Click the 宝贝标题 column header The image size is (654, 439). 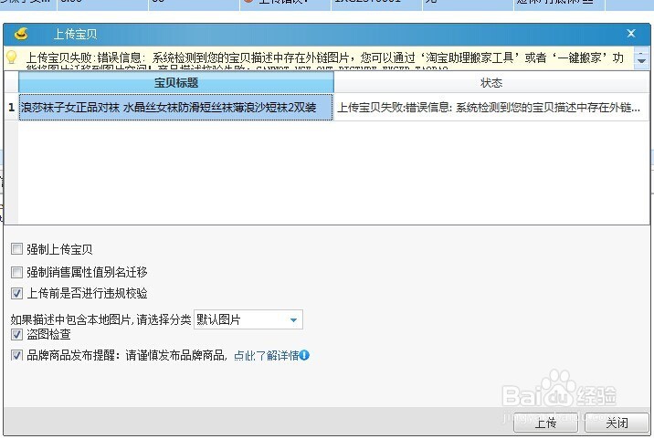(x=176, y=82)
